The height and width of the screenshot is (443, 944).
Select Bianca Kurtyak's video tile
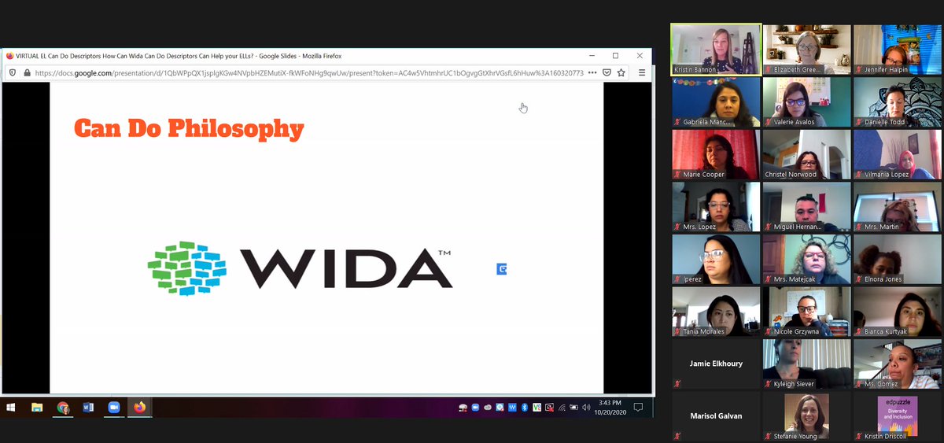pyautogui.click(x=897, y=312)
